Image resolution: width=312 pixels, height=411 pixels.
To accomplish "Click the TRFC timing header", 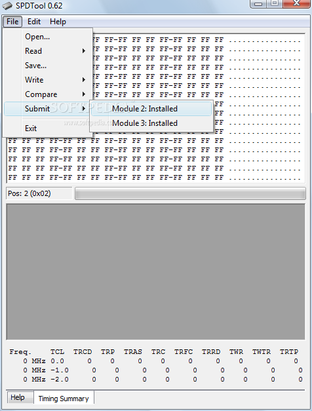I will [184, 352].
